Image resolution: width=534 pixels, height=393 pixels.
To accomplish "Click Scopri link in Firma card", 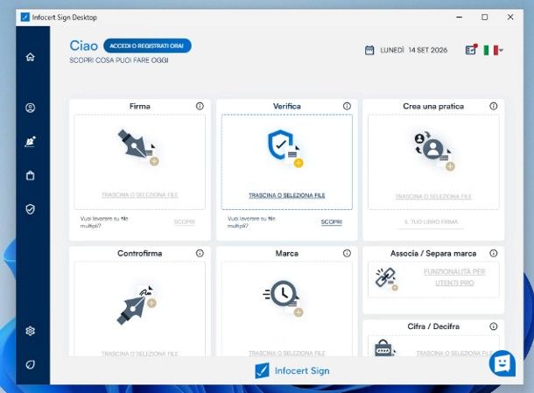I will (185, 222).
